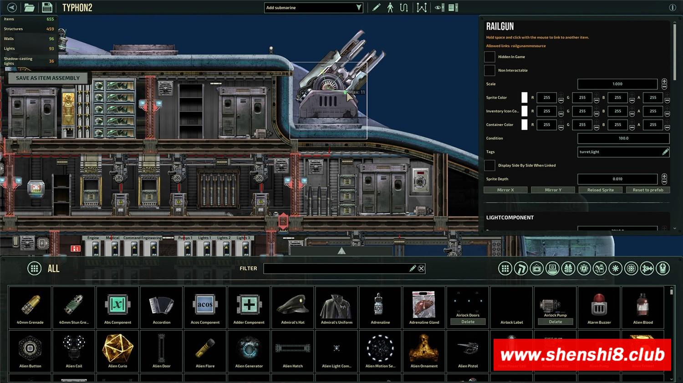
Task: Tick the Non Interactable checkbox
Action: click(489, 70)
